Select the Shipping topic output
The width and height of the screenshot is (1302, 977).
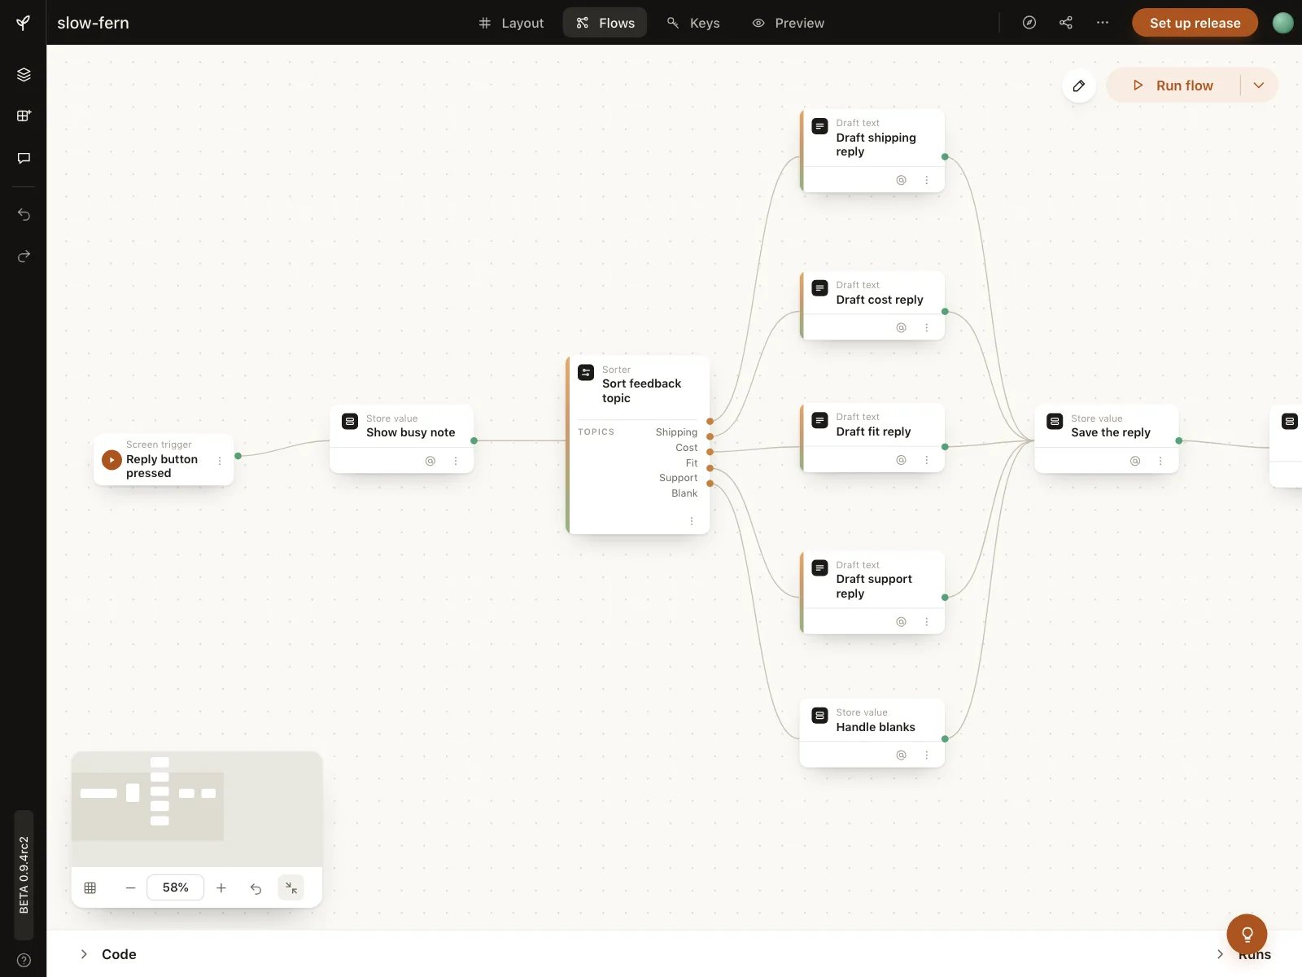tap(676, 432)
